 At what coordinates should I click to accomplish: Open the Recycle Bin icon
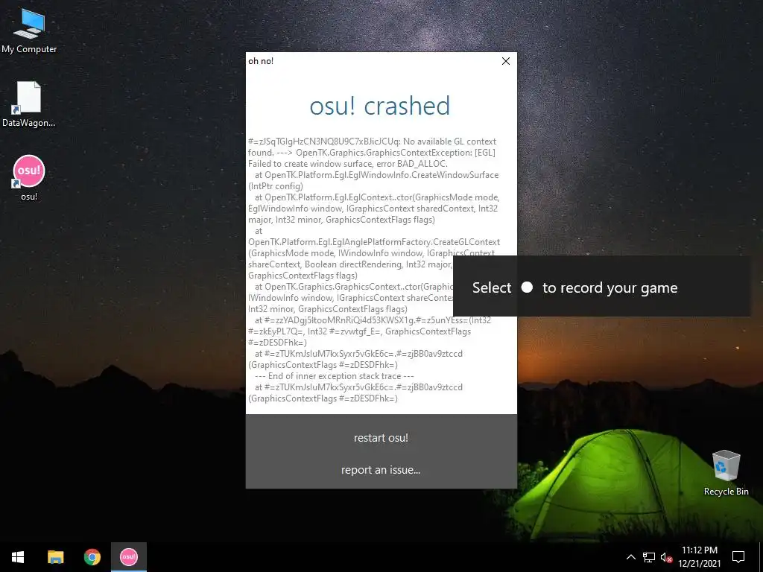pos(726,473)
